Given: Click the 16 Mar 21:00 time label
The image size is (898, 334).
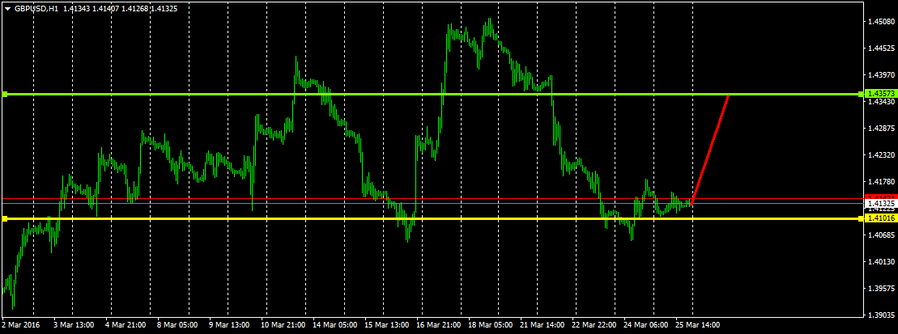Looking at the screenshot, I should [439, 324].
